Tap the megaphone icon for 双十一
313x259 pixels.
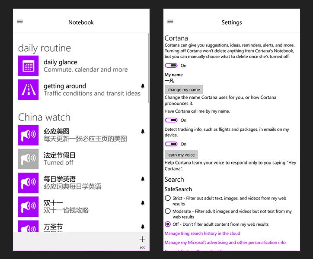coord(29,207)
